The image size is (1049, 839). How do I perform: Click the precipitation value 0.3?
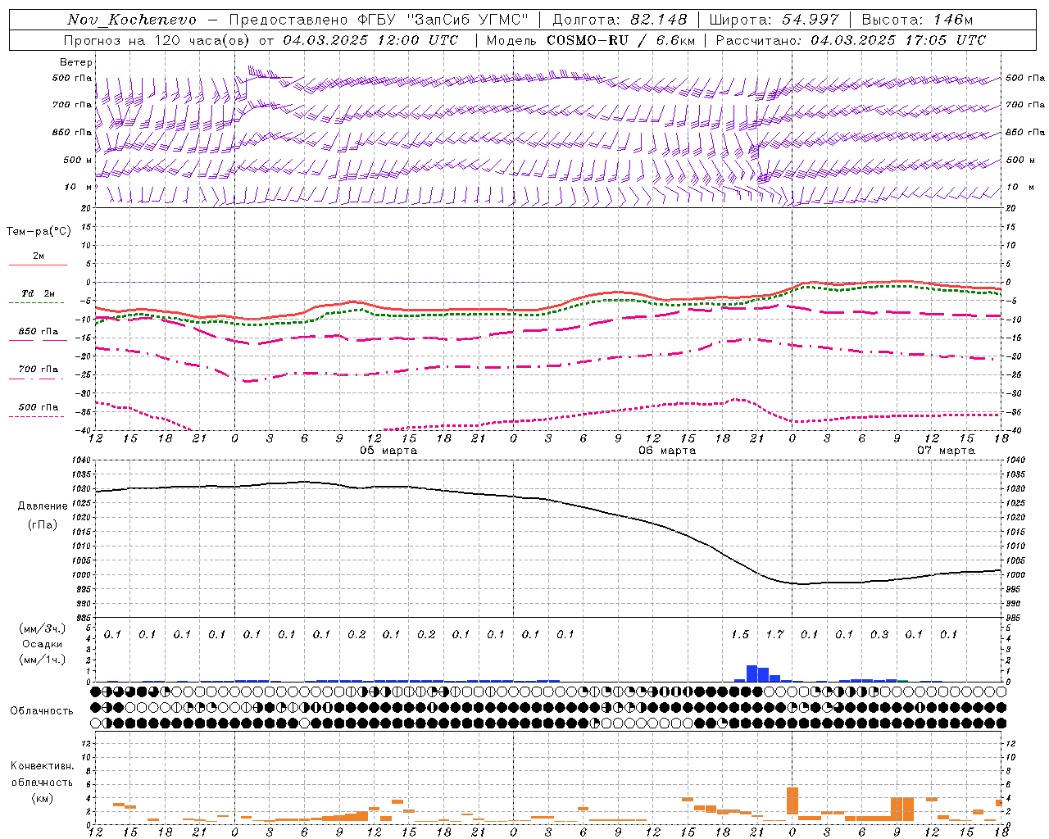[879, 634]
